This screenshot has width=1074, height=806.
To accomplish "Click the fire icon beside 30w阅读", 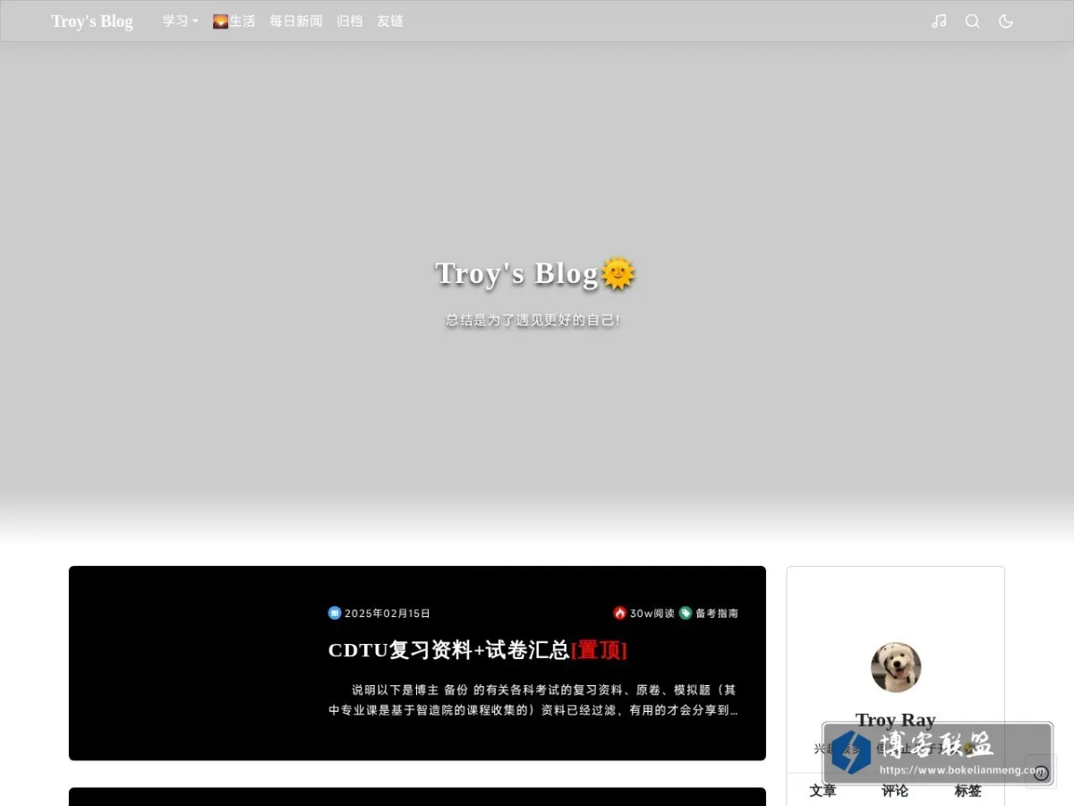I will (x=619, y=613).
